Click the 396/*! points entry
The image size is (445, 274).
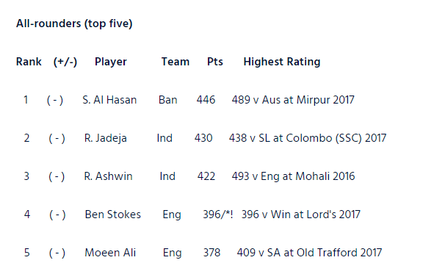pos(218,214)
